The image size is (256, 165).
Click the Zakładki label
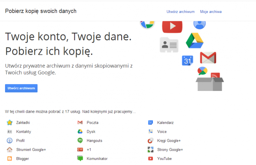(23, 122)
